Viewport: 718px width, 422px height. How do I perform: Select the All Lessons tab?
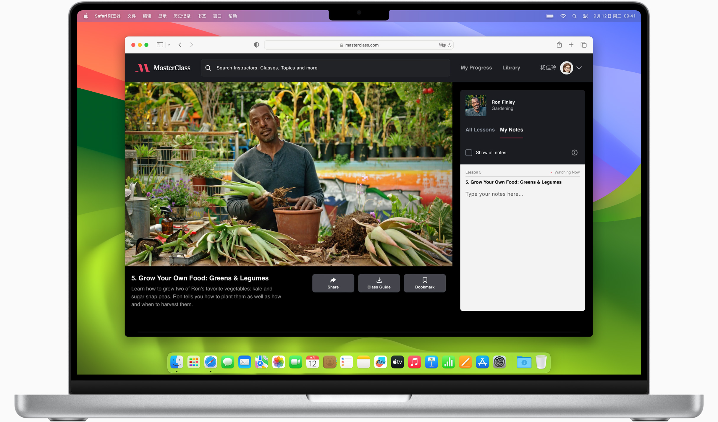[x=480, y=130]
